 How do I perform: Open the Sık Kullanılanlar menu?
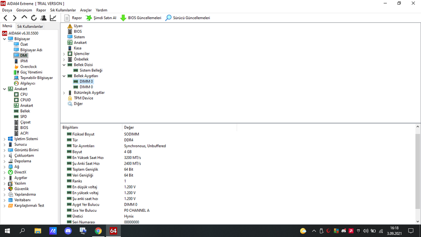(x=63, y=10)
